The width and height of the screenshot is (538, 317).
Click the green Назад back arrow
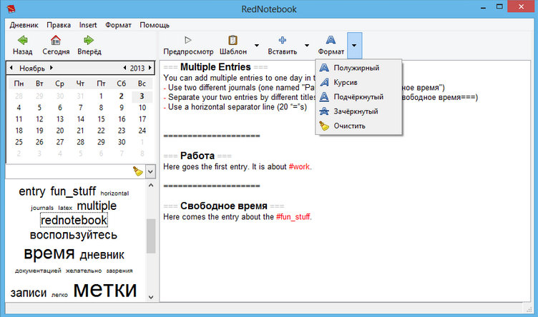23,40
